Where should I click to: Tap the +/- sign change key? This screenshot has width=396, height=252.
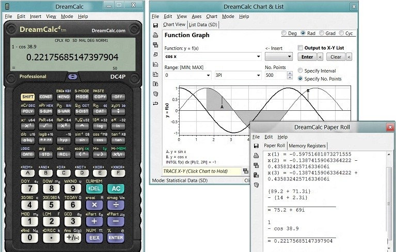tap(73, 238)
